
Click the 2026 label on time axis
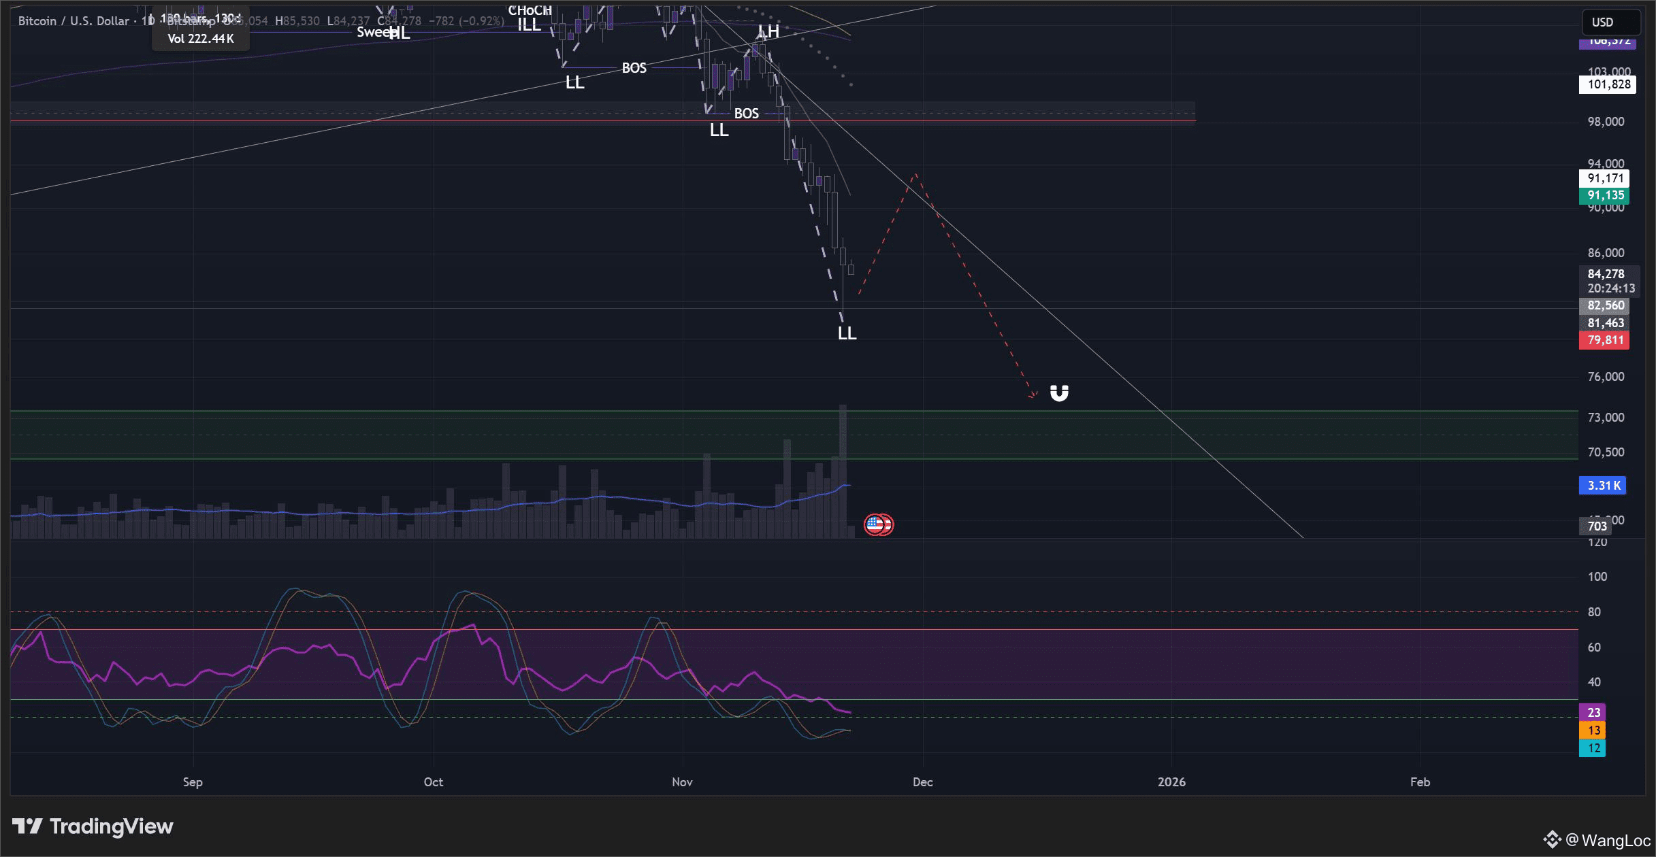coord(1171,782)
